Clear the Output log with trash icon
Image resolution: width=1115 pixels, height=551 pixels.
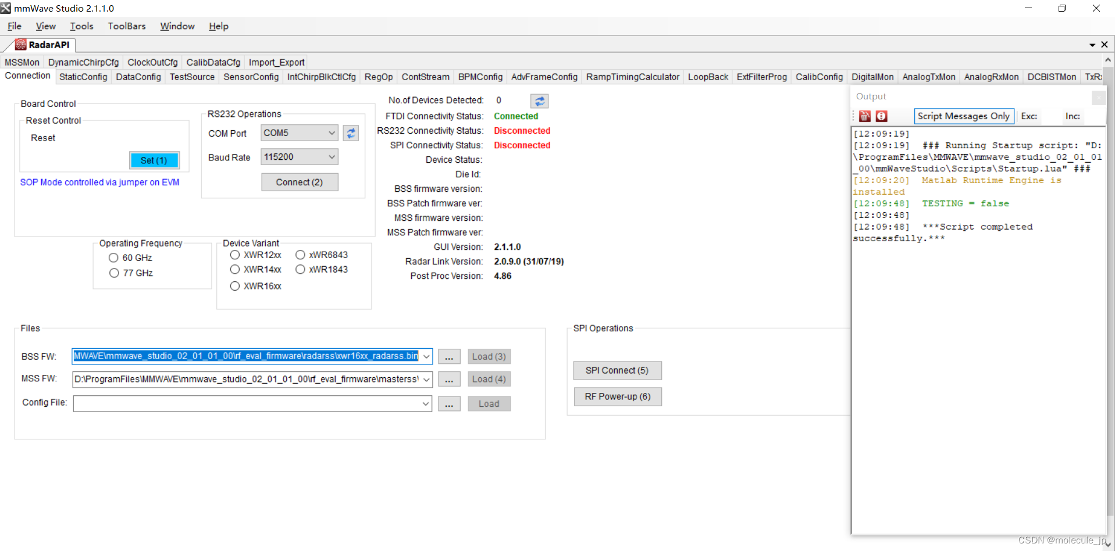865,116
